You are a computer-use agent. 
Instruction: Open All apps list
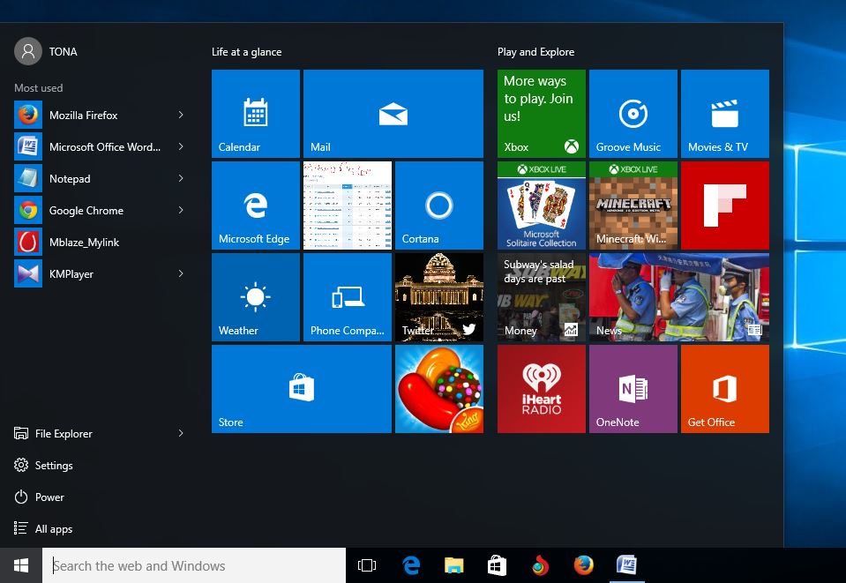53,529
